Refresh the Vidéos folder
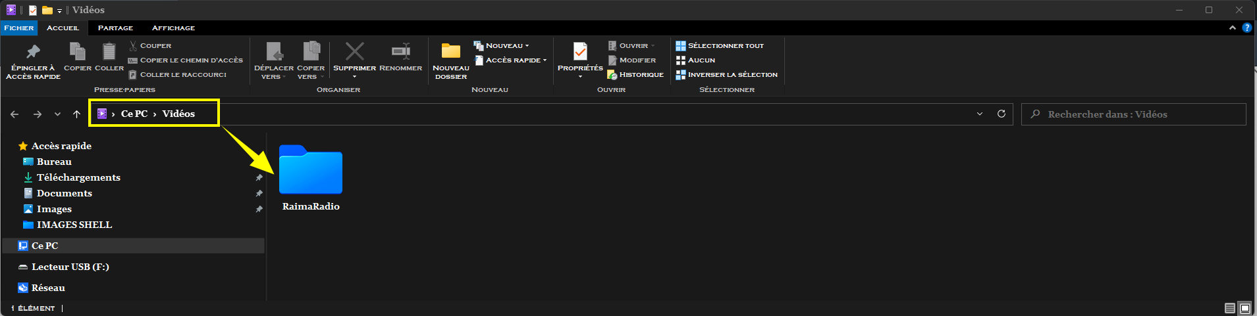This screenshot has width=1257, height=316. [1002, 114]
